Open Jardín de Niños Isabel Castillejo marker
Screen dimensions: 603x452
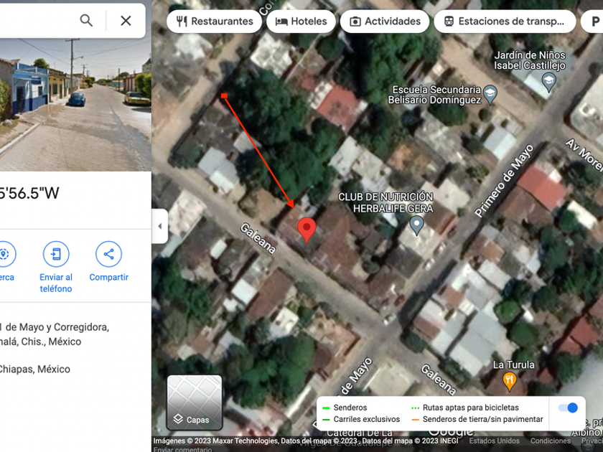548,83
